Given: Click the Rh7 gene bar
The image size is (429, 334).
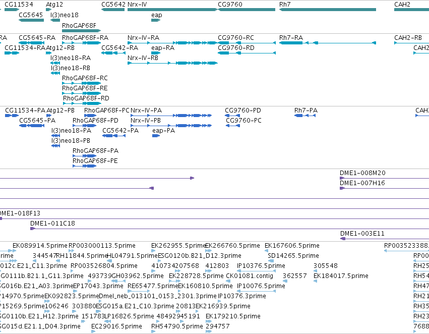Looking at the screenshot, I should [x=328, y=10].
